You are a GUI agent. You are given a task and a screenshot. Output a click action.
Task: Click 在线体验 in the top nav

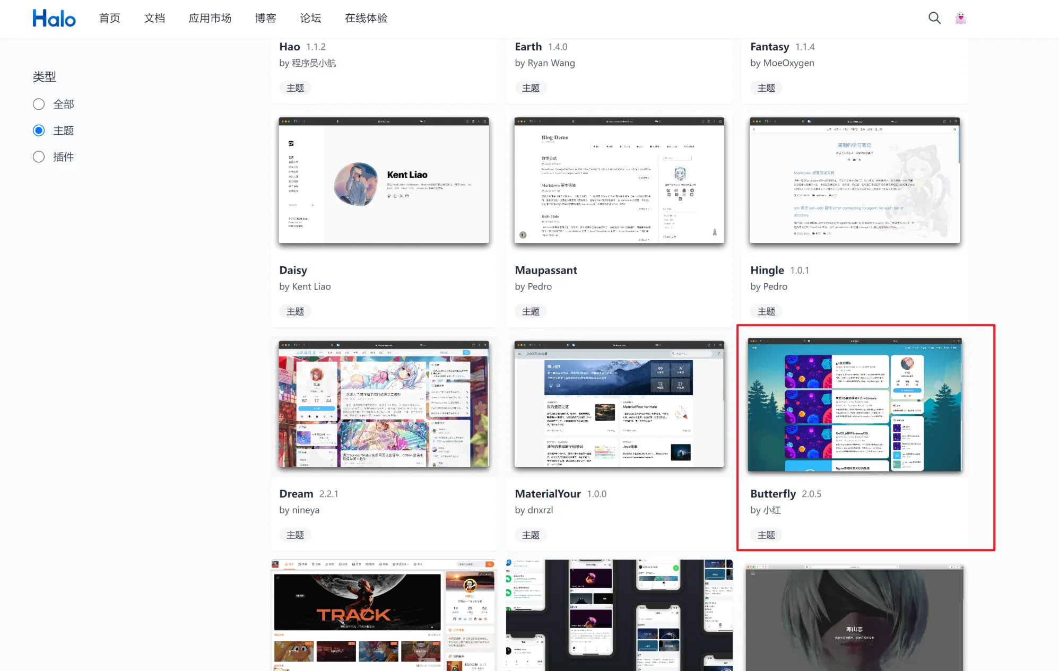[366, 19]
